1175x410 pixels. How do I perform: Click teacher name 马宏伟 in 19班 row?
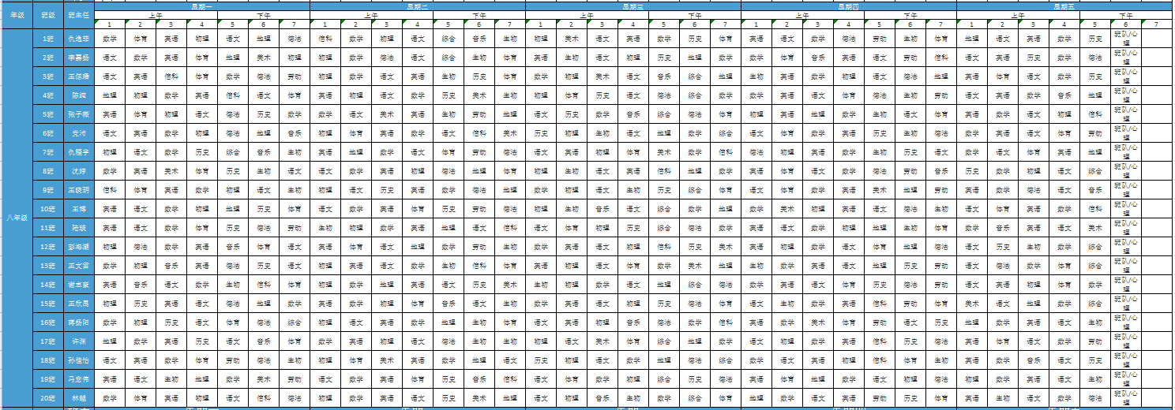pos(78,378)
